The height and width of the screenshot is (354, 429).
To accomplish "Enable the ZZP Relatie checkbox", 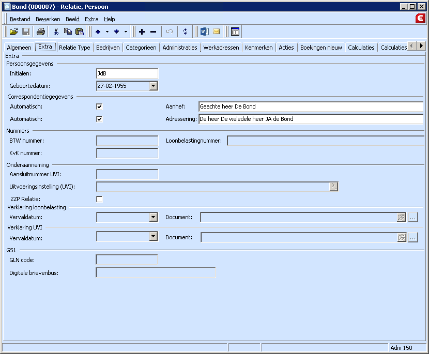I will pos(99,199).
